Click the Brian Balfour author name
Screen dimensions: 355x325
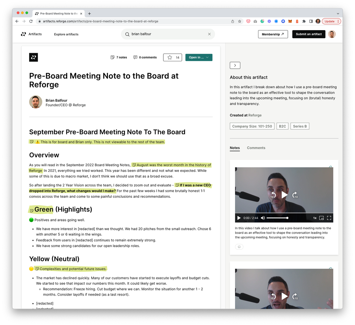(x=56, y=100)
